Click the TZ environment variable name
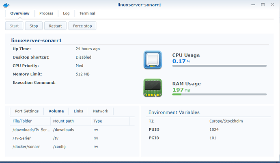This screenshot has width=280, height=163. 151,121
